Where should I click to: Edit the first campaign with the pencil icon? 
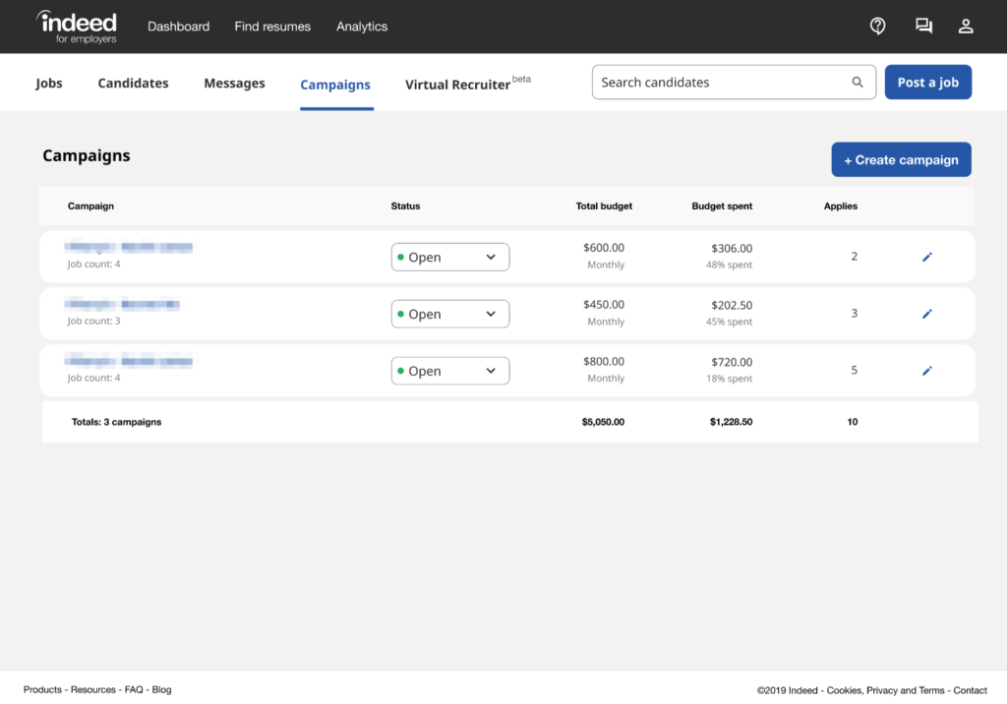(x=926, y=257)
